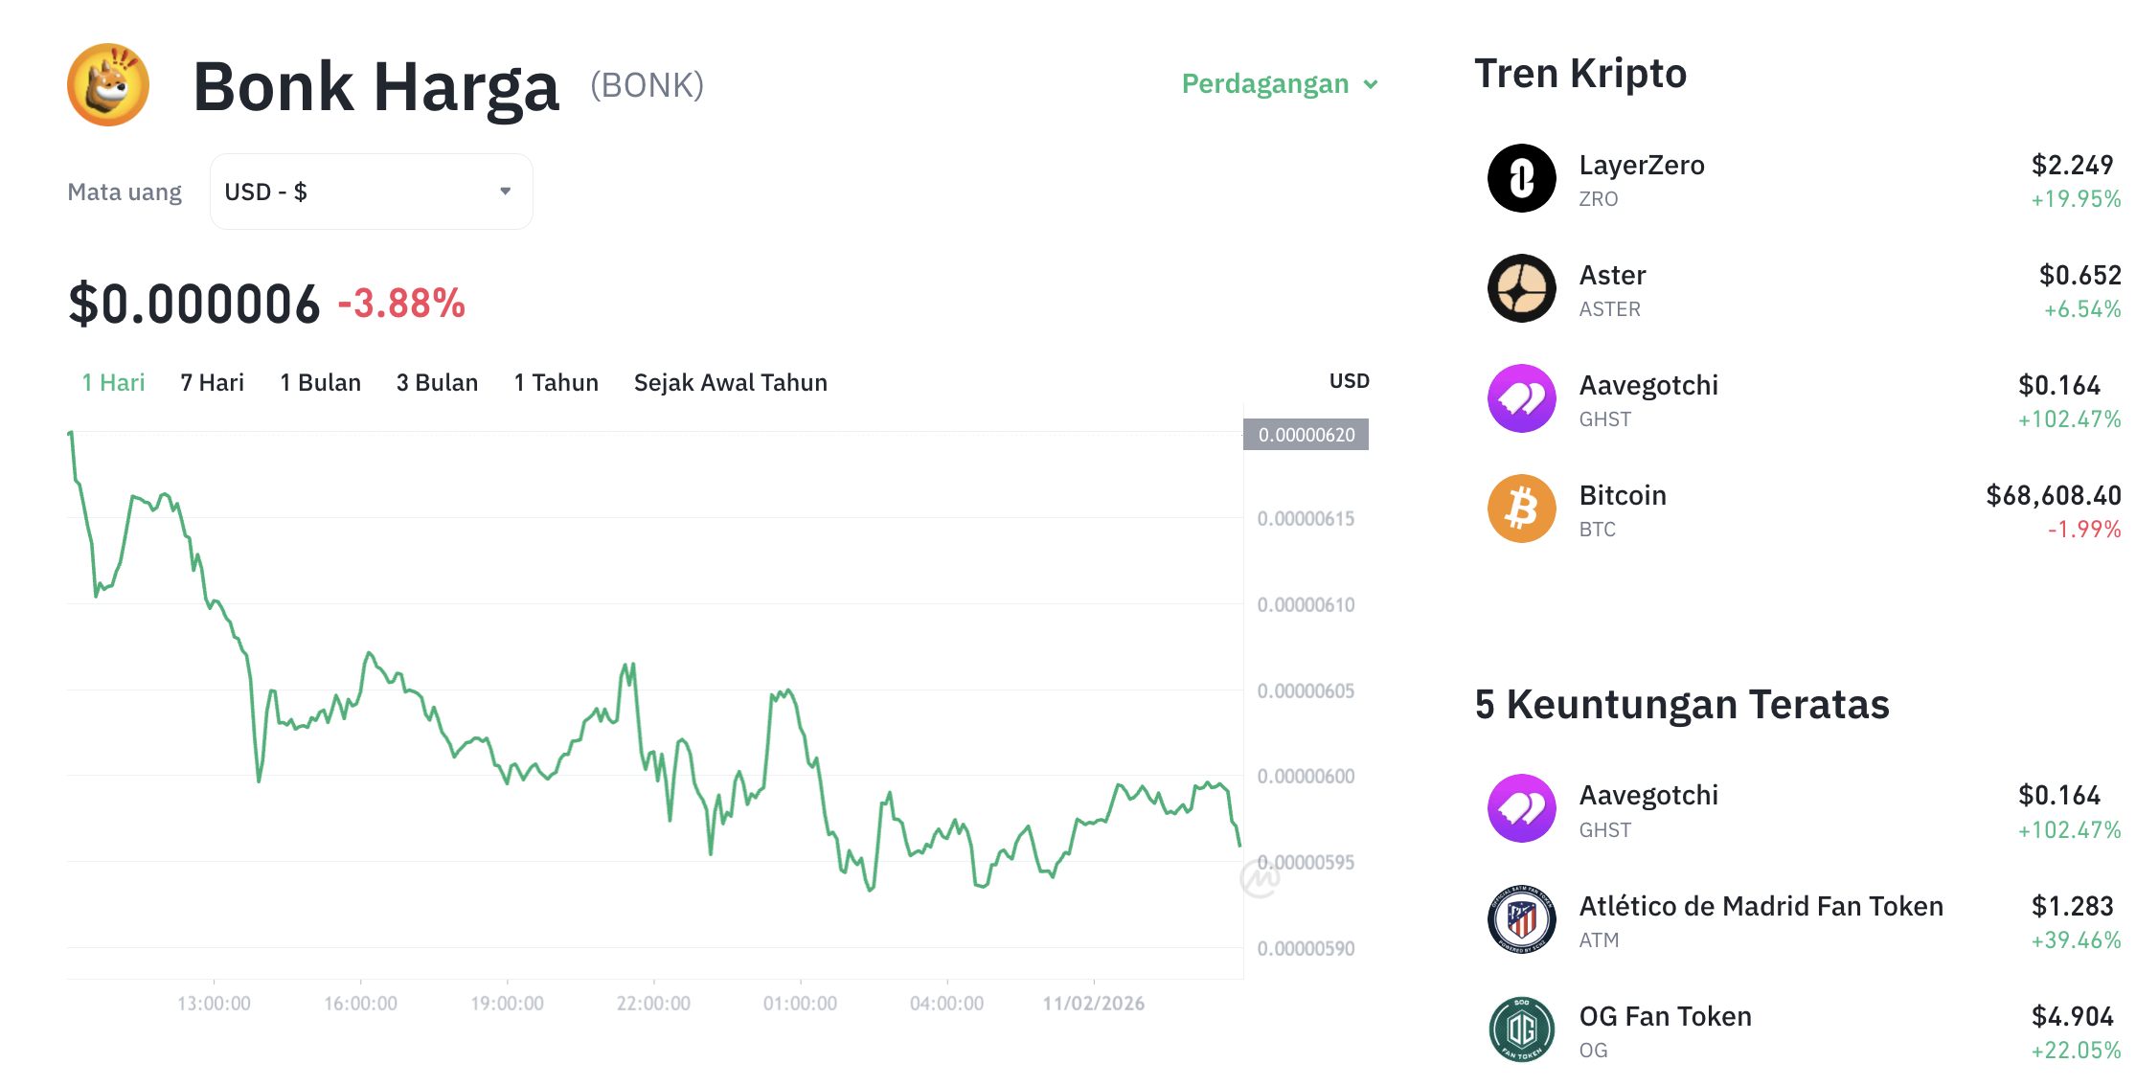Select the 1 Bulan time range
The height and width of the screenshot is (1086, 2136).
[320, 382]
